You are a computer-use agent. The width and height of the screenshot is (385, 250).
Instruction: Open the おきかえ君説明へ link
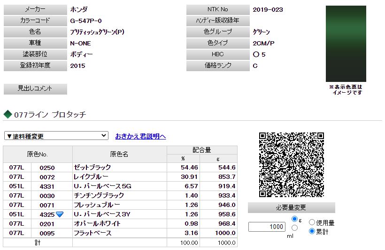[x=140, y=136]
